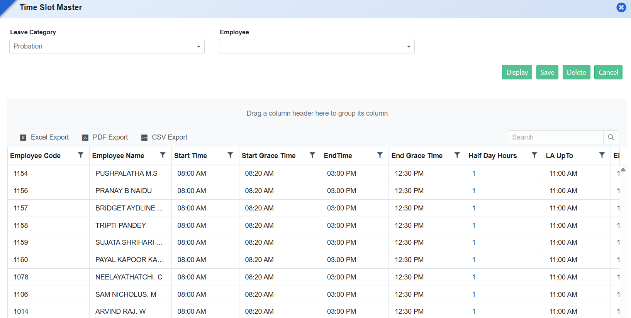Open filter for Half Day Hours column

click(534, 155)
